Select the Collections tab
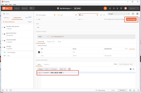 point(17,18)
